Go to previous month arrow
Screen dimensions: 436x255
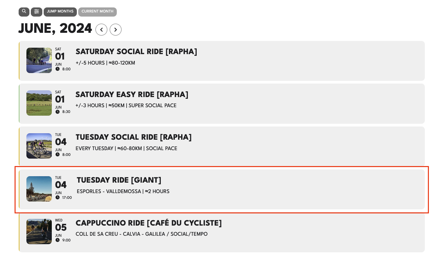[102, 30]
